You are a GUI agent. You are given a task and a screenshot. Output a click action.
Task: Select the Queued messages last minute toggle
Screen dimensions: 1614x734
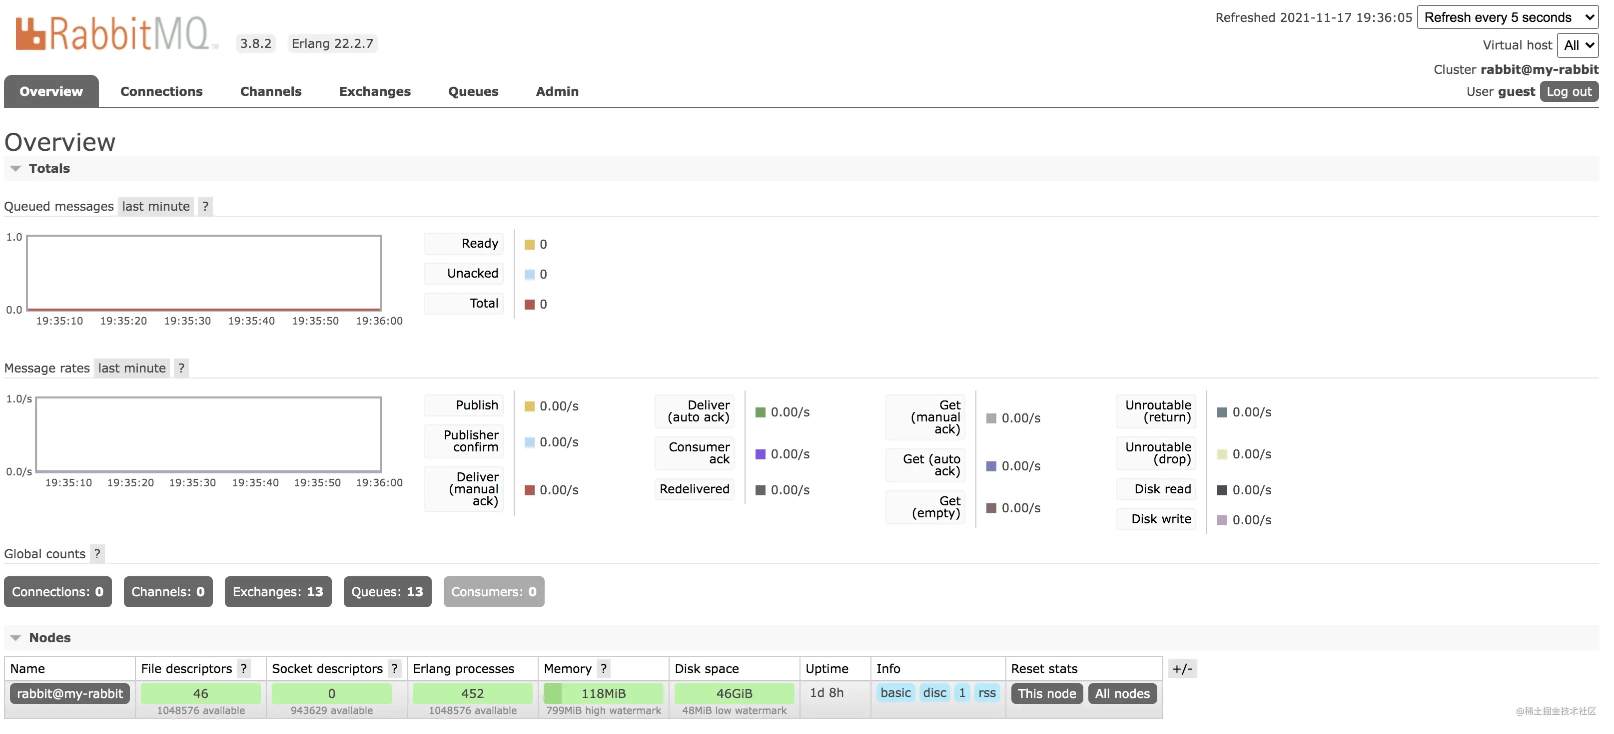[x=154, y=206]
